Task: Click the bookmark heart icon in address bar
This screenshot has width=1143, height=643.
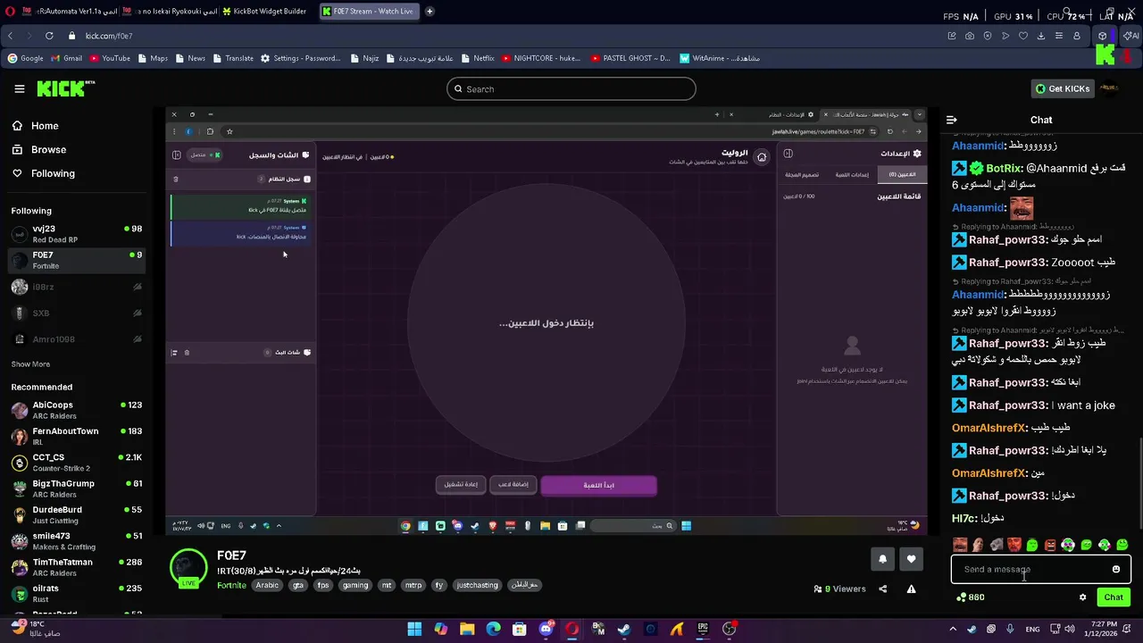Action: (1023, 36)
